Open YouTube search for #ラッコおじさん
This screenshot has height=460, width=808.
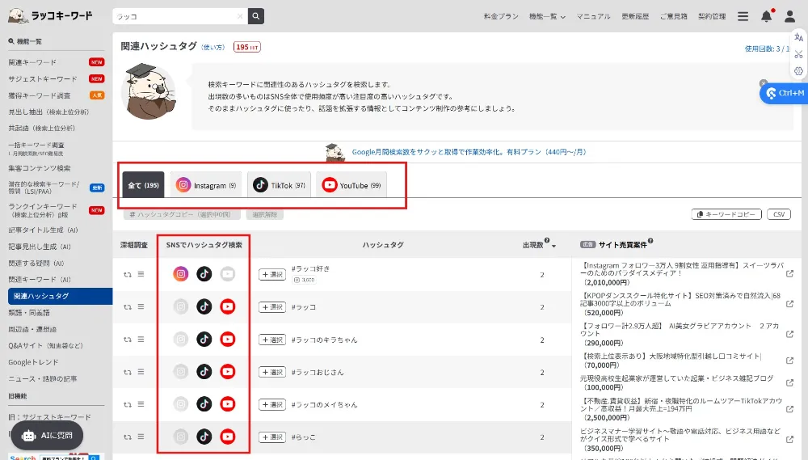click(227, 371)
